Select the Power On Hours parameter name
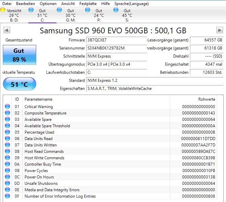The height and width of the screenshot is (202, 226). click(x=39, y=177)
